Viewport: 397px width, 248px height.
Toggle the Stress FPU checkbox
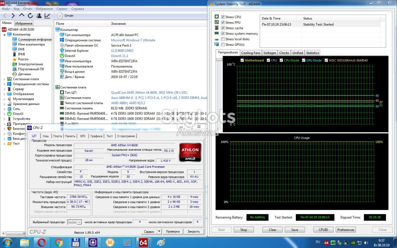point(223,22)
